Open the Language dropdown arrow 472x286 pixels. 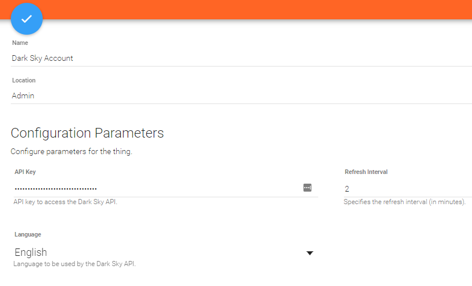pos(310,253)
